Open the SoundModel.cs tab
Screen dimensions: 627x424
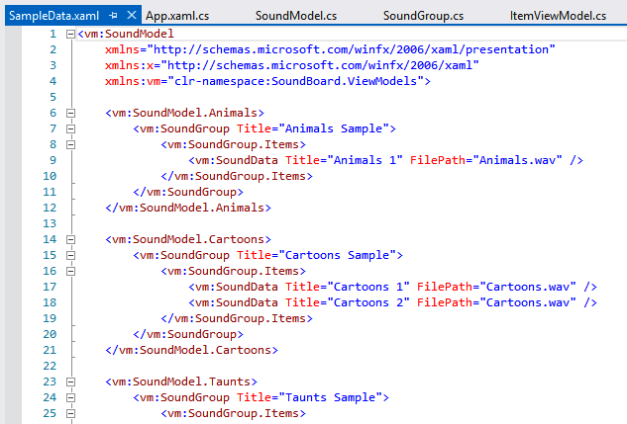coord(296,16)
